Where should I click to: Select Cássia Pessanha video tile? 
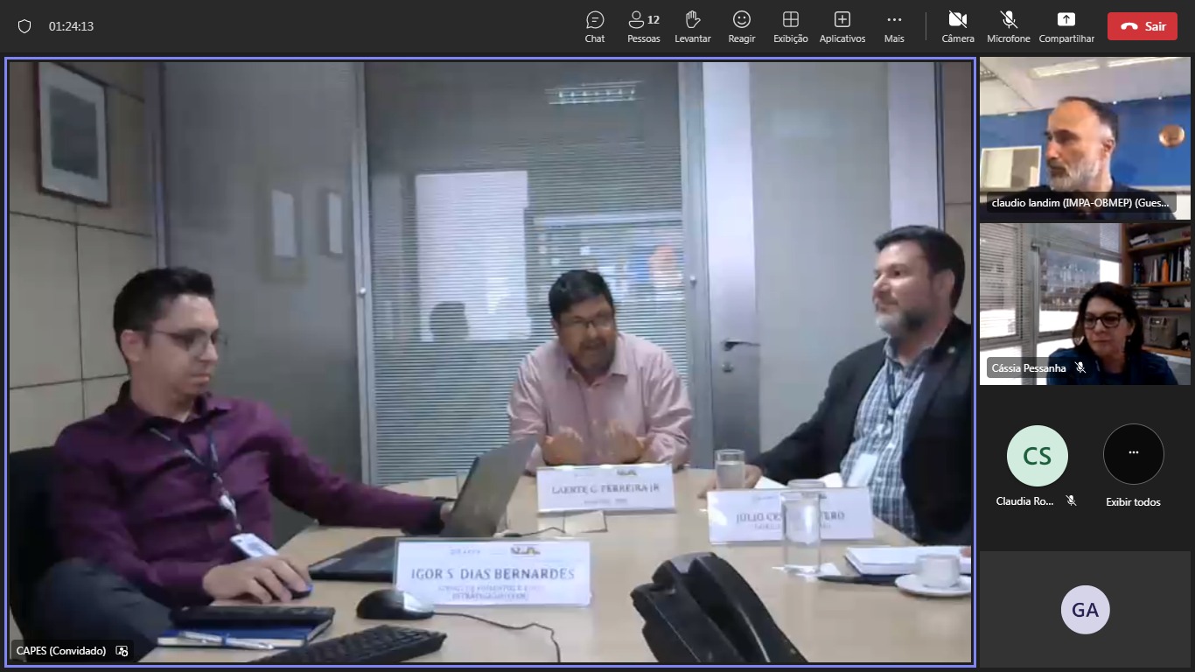point(1085,304)
